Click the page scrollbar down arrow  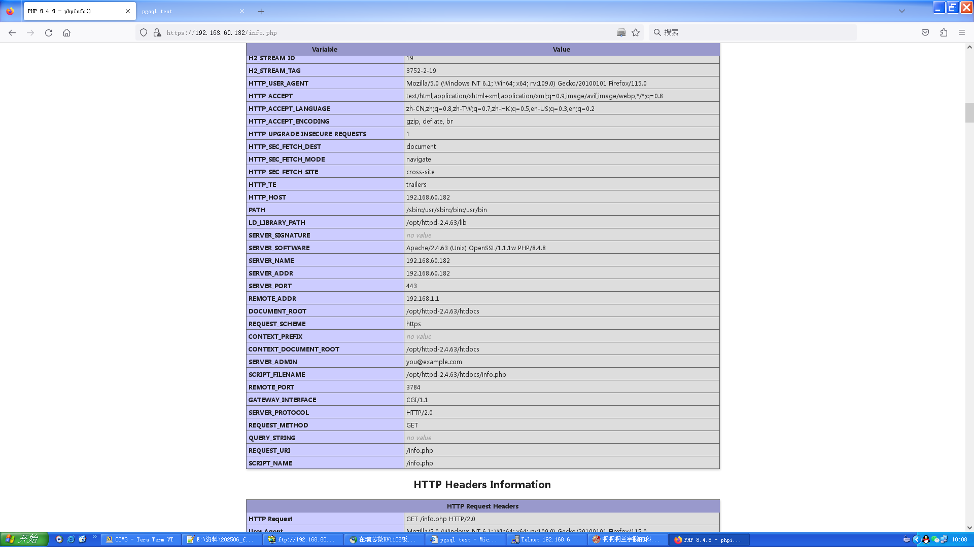[x=969, y=528]
